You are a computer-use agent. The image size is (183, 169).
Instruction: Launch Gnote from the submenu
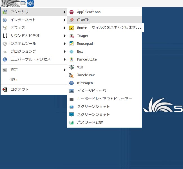pos(78,28)
